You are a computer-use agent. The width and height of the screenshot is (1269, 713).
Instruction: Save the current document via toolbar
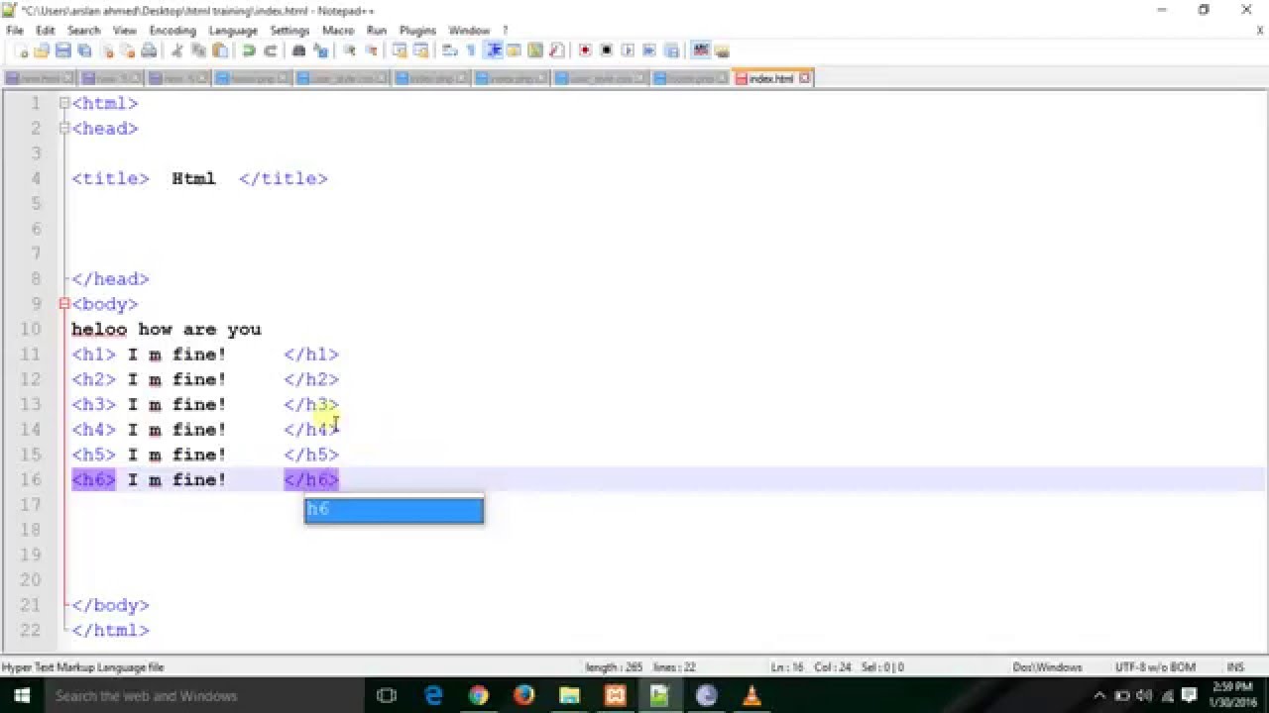[62, 51]
